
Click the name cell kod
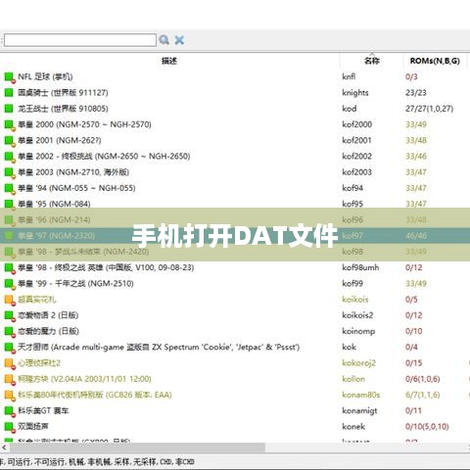350,109
